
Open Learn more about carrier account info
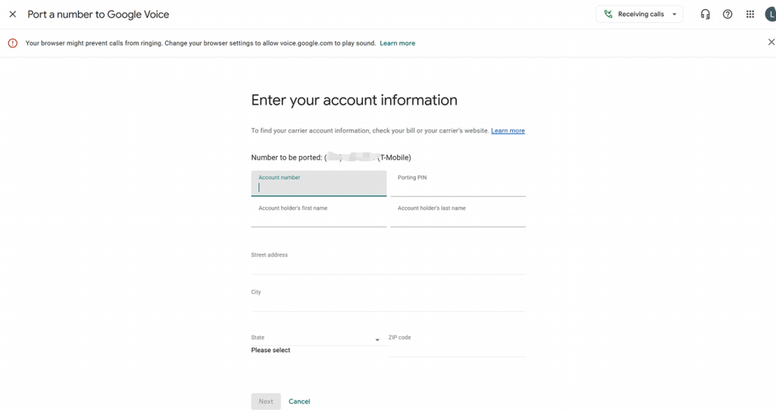[x=508, y=131]
